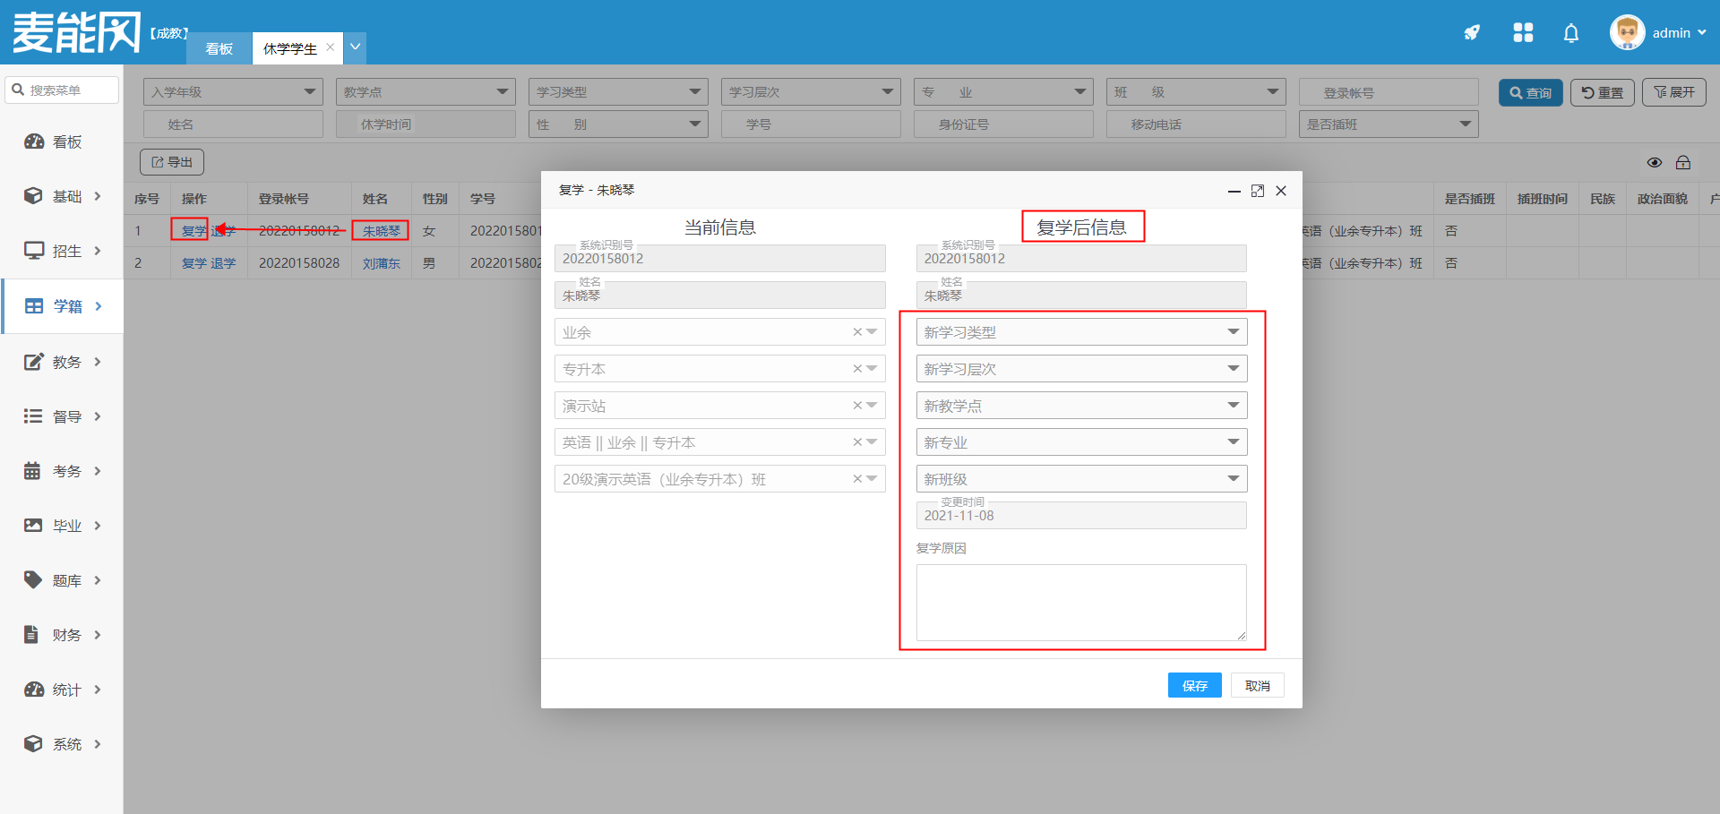Switch to the 看板 tab
The image size is (1720, 814).
[219, 48]
